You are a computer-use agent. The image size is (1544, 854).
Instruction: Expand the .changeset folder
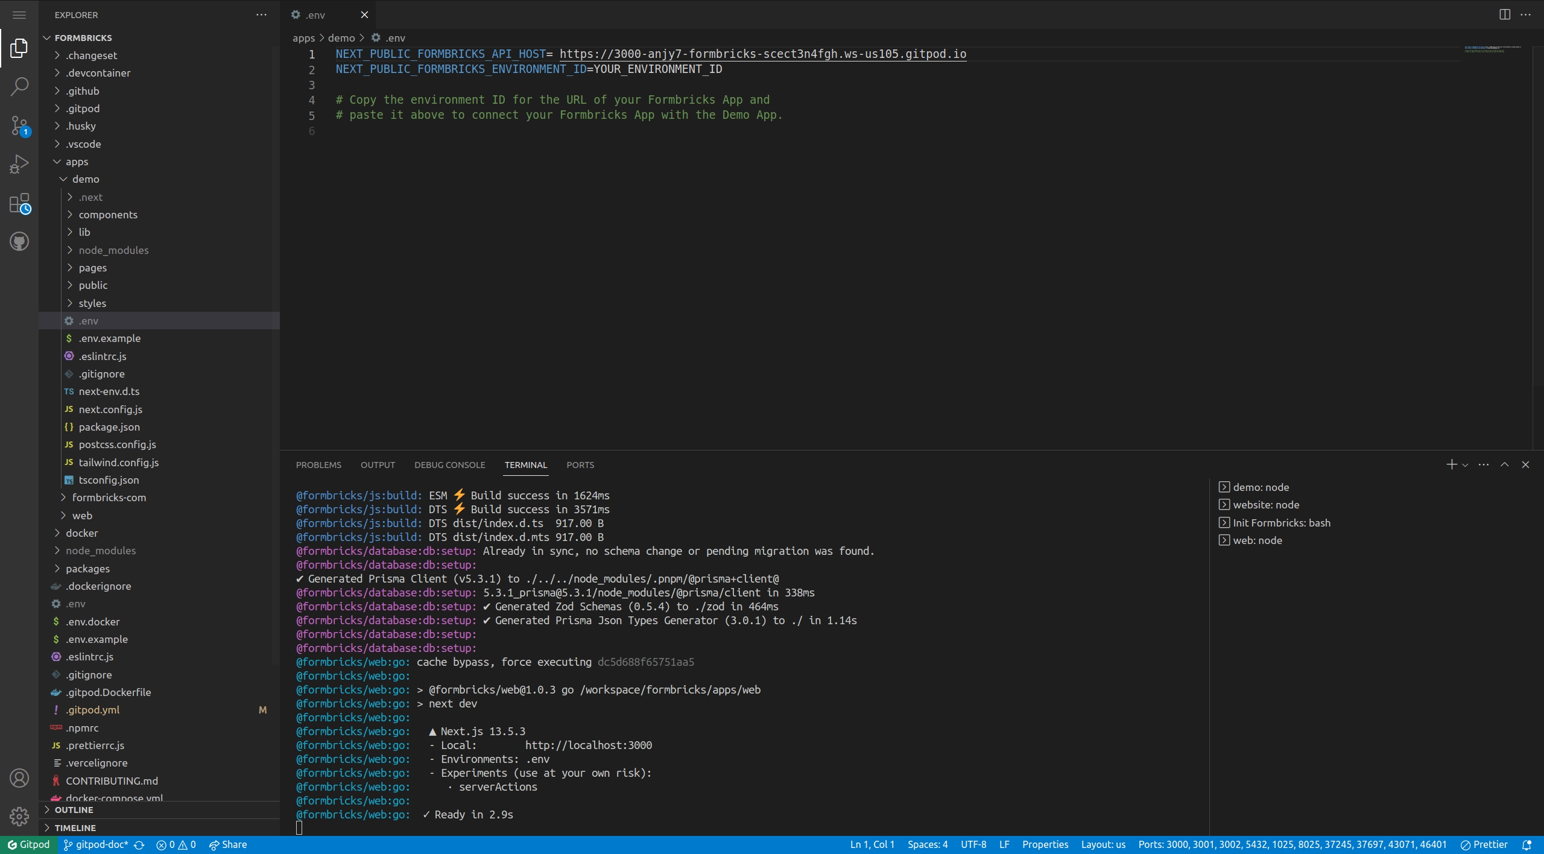[x=159, y=55]
